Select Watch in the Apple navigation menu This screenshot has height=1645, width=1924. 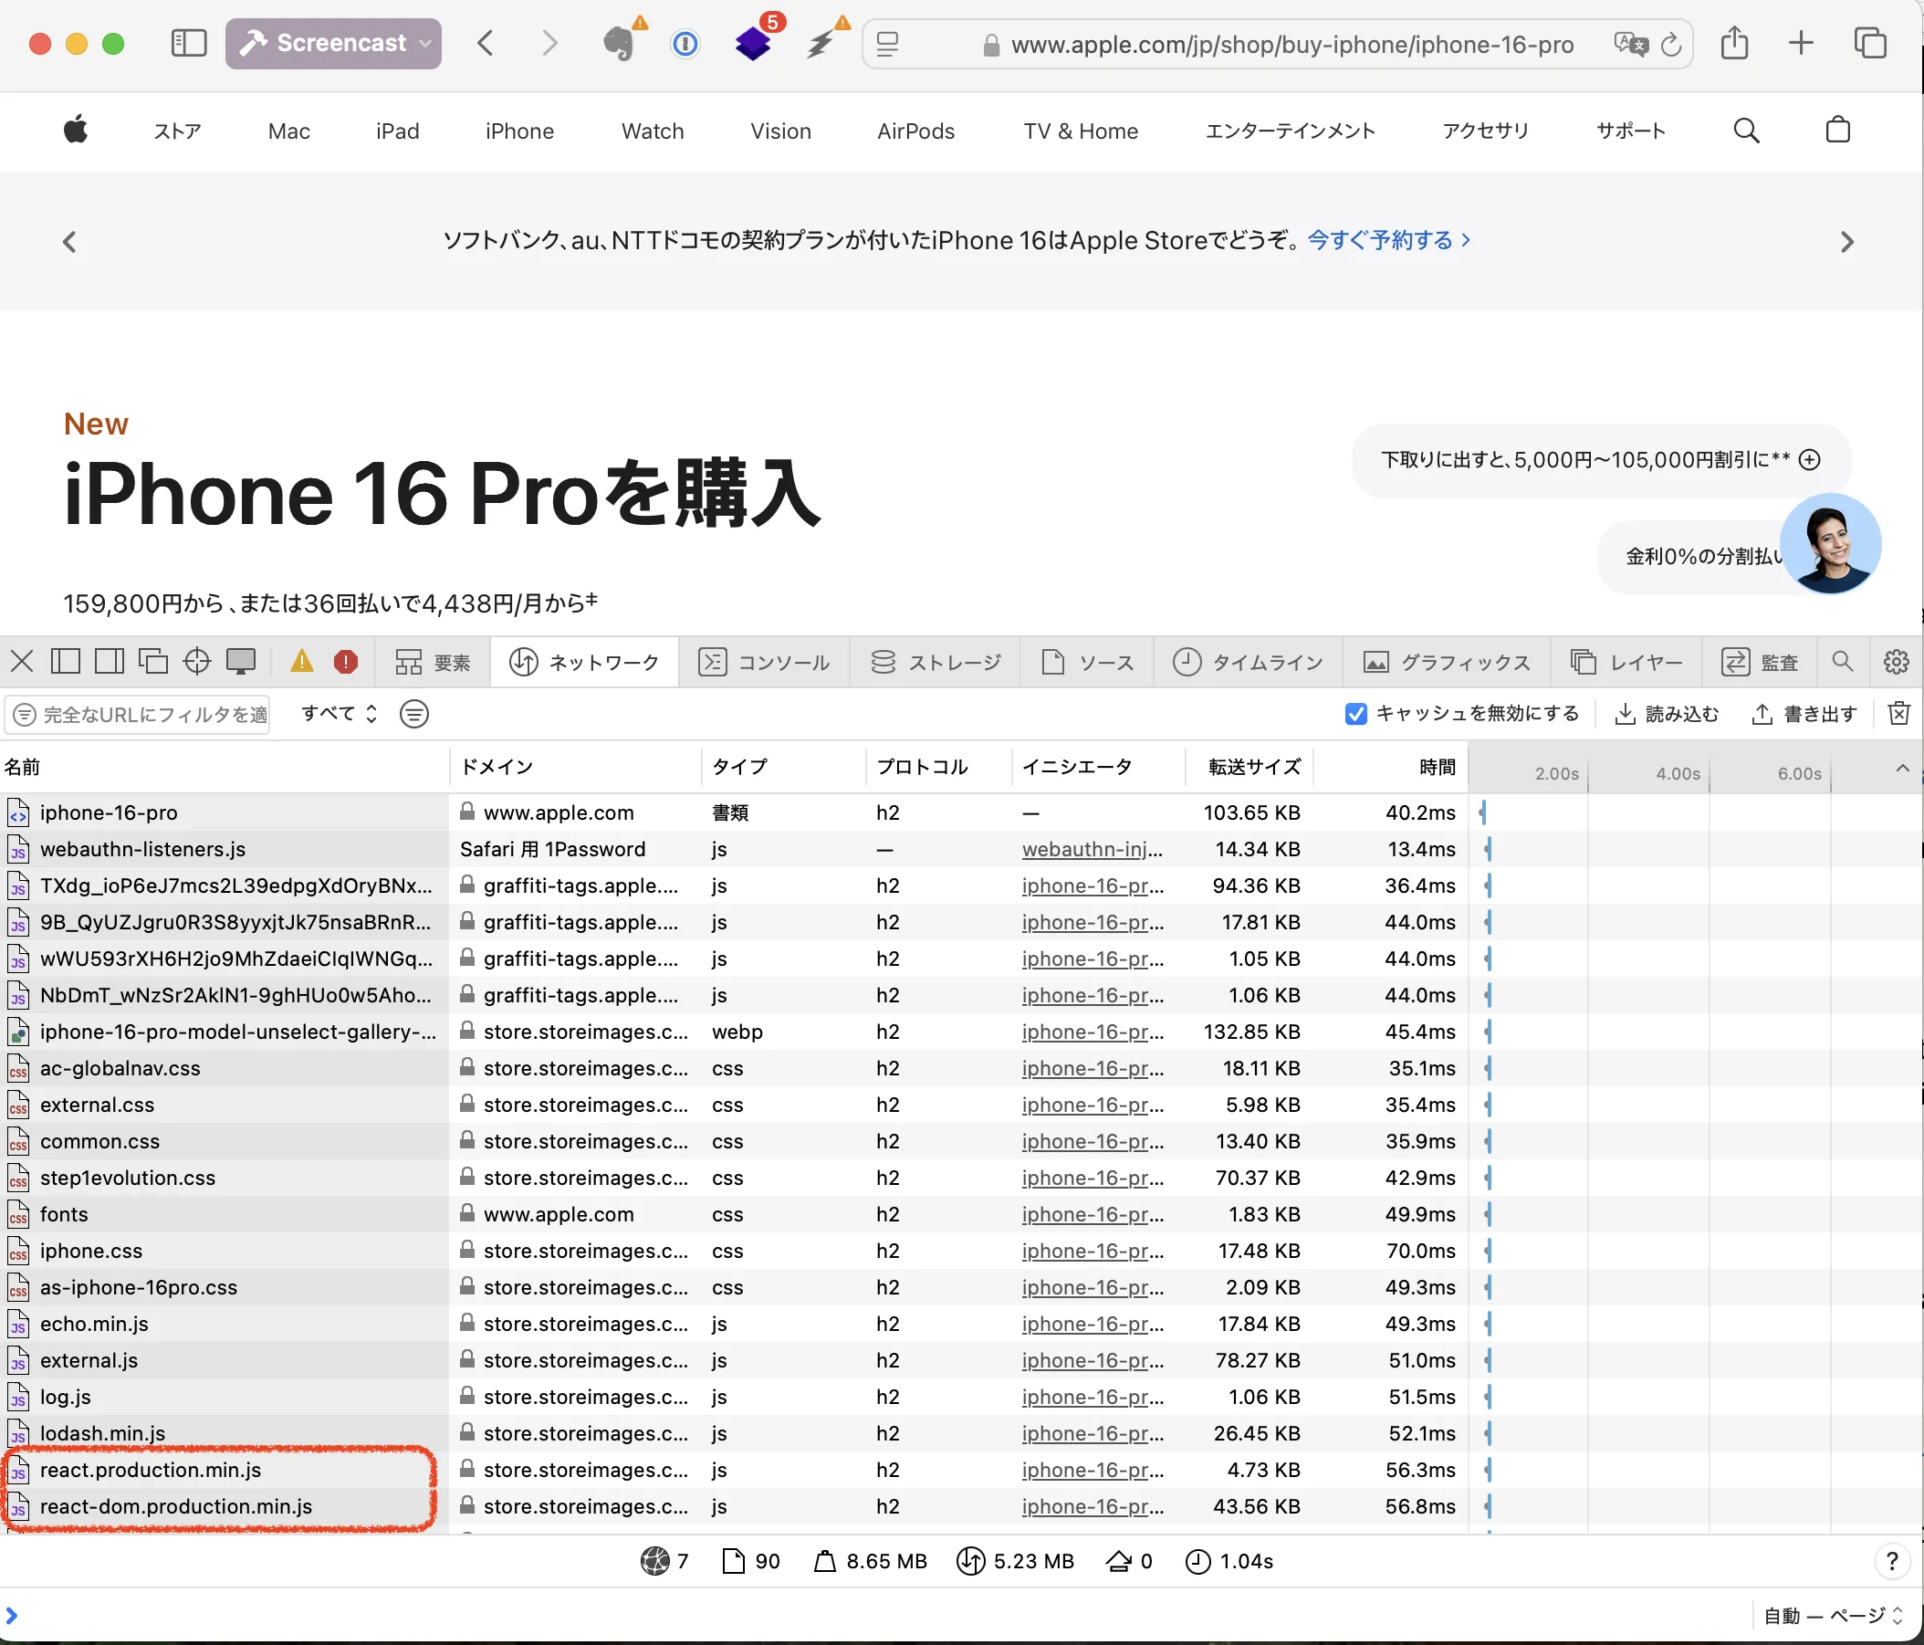tap(652, 131)
